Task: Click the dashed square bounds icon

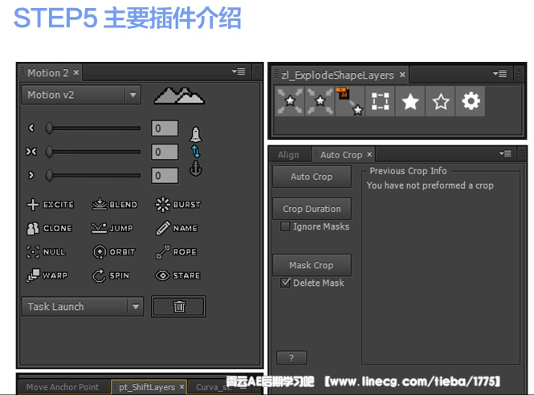Action: [380, 101]
